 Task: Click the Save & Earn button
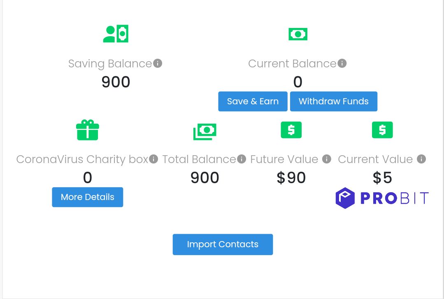tap(253, 101)
